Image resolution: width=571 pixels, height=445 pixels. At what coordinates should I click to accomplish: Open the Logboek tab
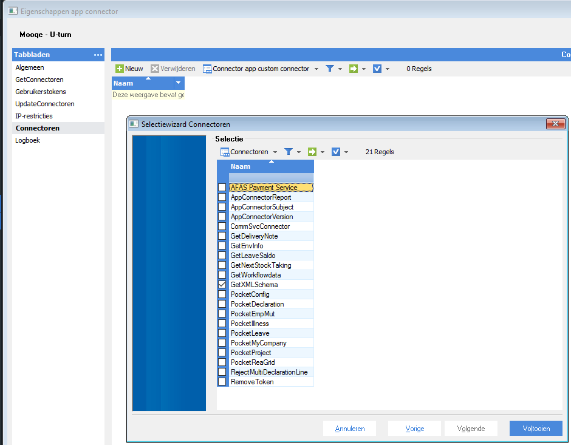[x=28, y=140]
